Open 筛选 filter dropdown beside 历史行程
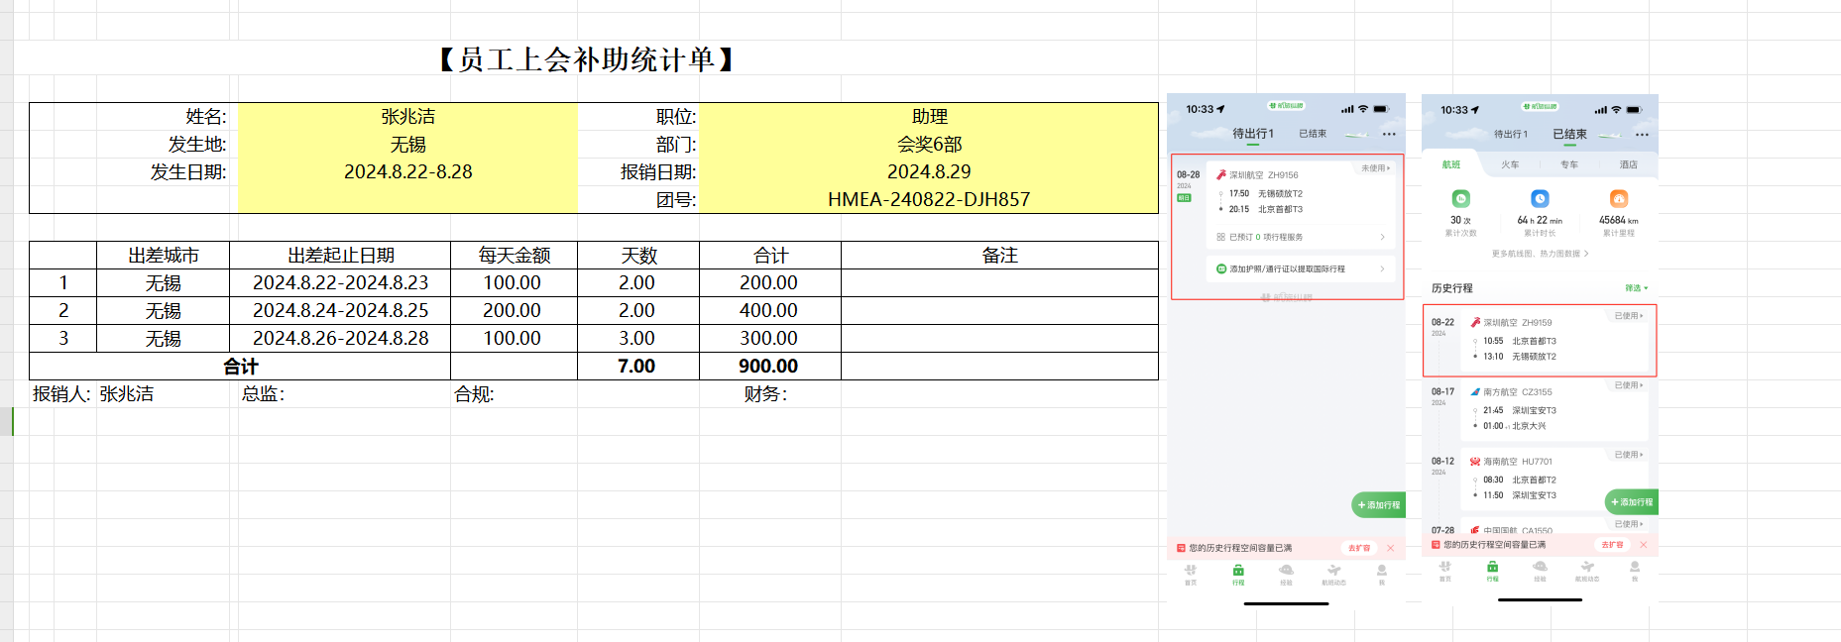 [1636, 288]
